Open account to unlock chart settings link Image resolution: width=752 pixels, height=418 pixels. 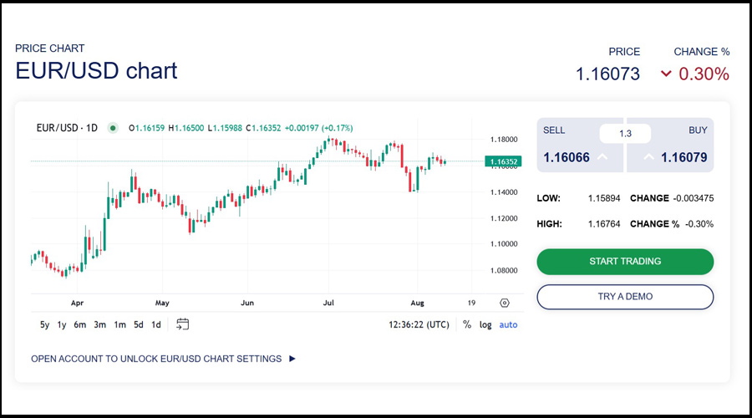[156, 359]
